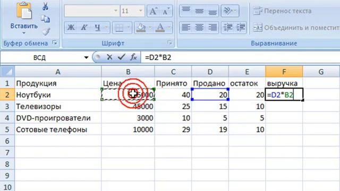Image resolution: width=340 pixels, height=191 pixels.
Task: Toggle Перенос текста wrap text
Action: point(282,11)
